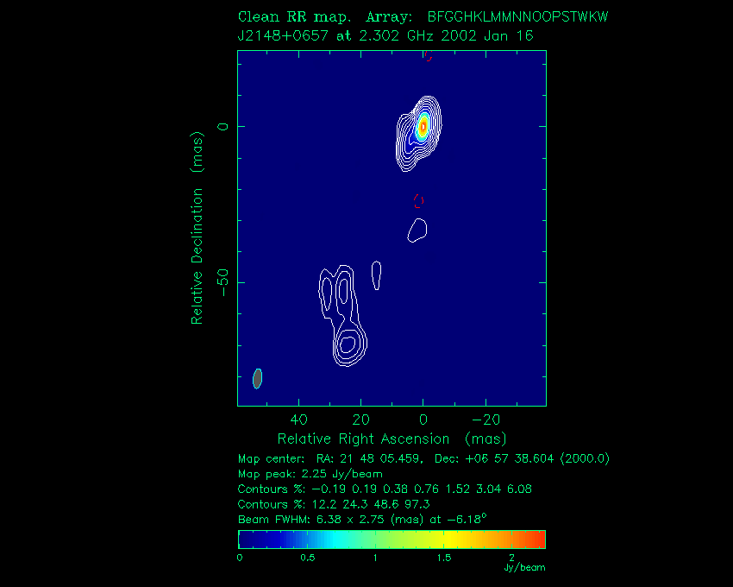Click the 'Contours %: 12.2 24.3 48.6 97.3' line

[334, 504]
